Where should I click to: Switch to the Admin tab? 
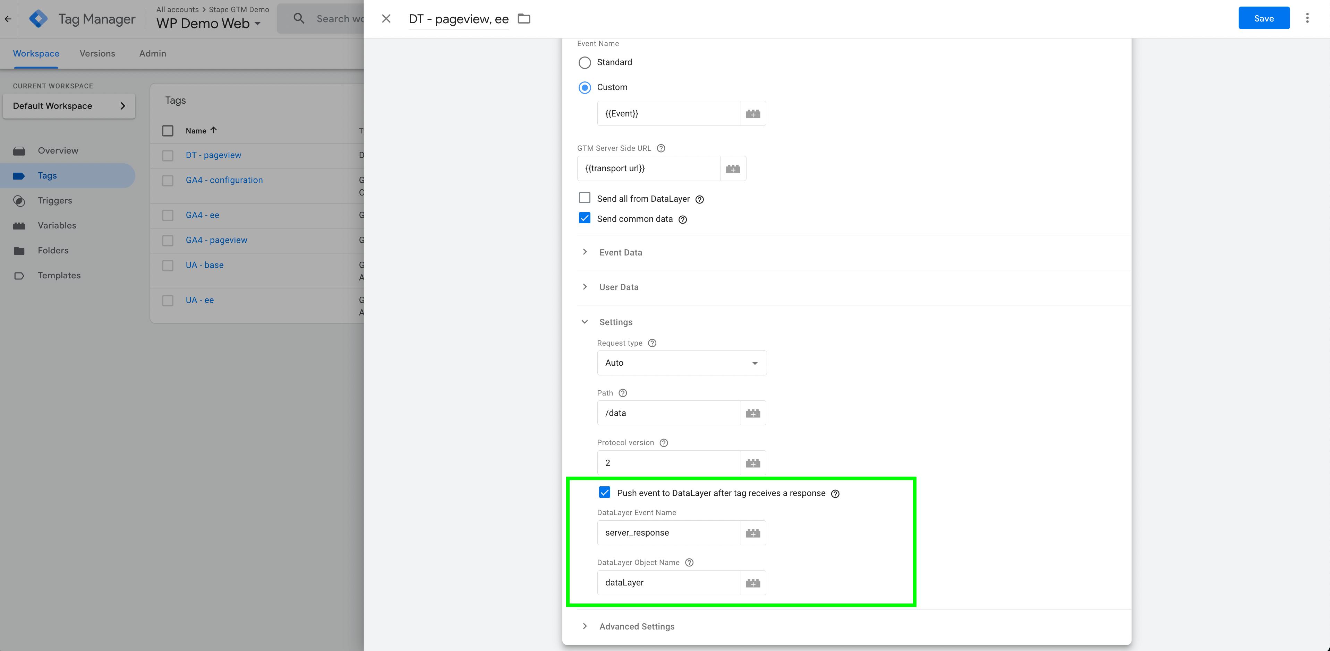pyautogui.click(x=152, y=54)
